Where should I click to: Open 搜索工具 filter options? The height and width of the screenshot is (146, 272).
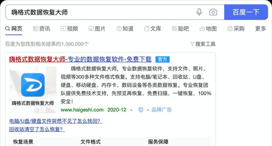tap(203, 44)
